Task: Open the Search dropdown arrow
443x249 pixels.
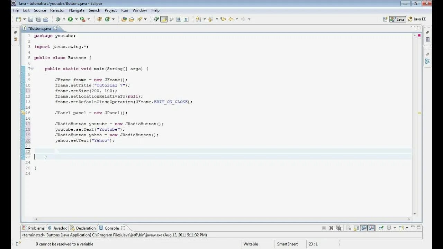Action: click(x=145, y=19)
